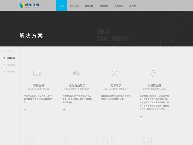Go to 智慧冷链 in top navigation

tap(89, 6)
